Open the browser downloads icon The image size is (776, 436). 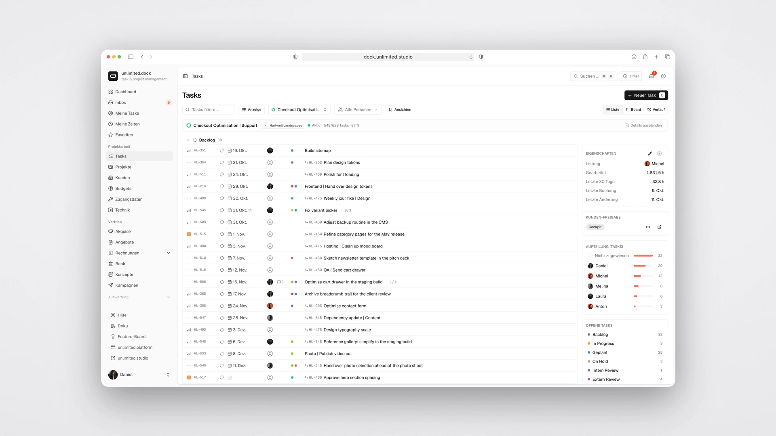[634, 57]
